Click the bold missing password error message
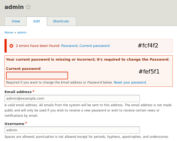Viewport: 177px width, 141px height. (88, 59)
